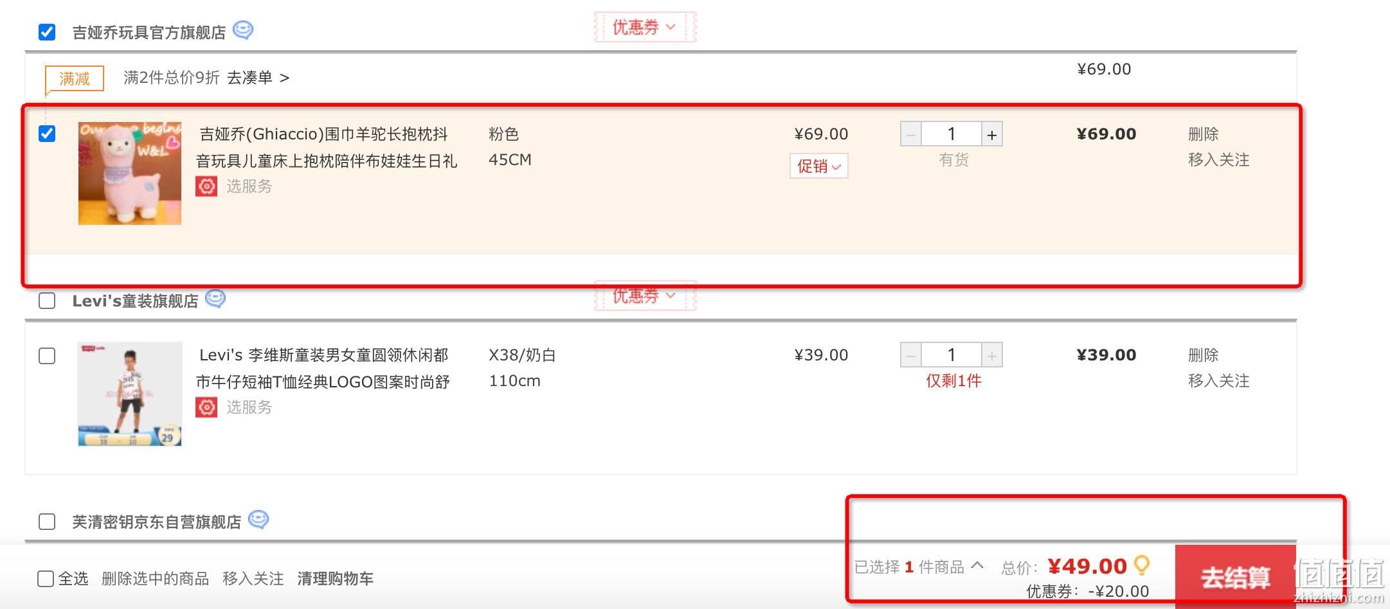This screenshot has width=1390, height=609.
Task: Increase quantity of the alpaca pillow
Action: pyautogui.click(x=992, y=134)
